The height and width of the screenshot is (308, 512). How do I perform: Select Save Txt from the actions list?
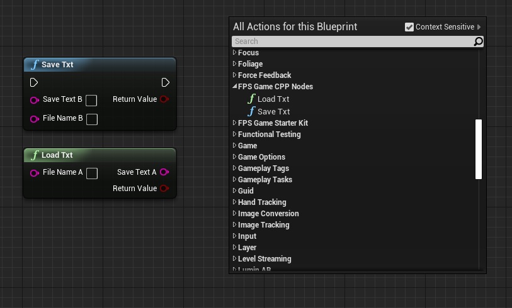(273, 112)
